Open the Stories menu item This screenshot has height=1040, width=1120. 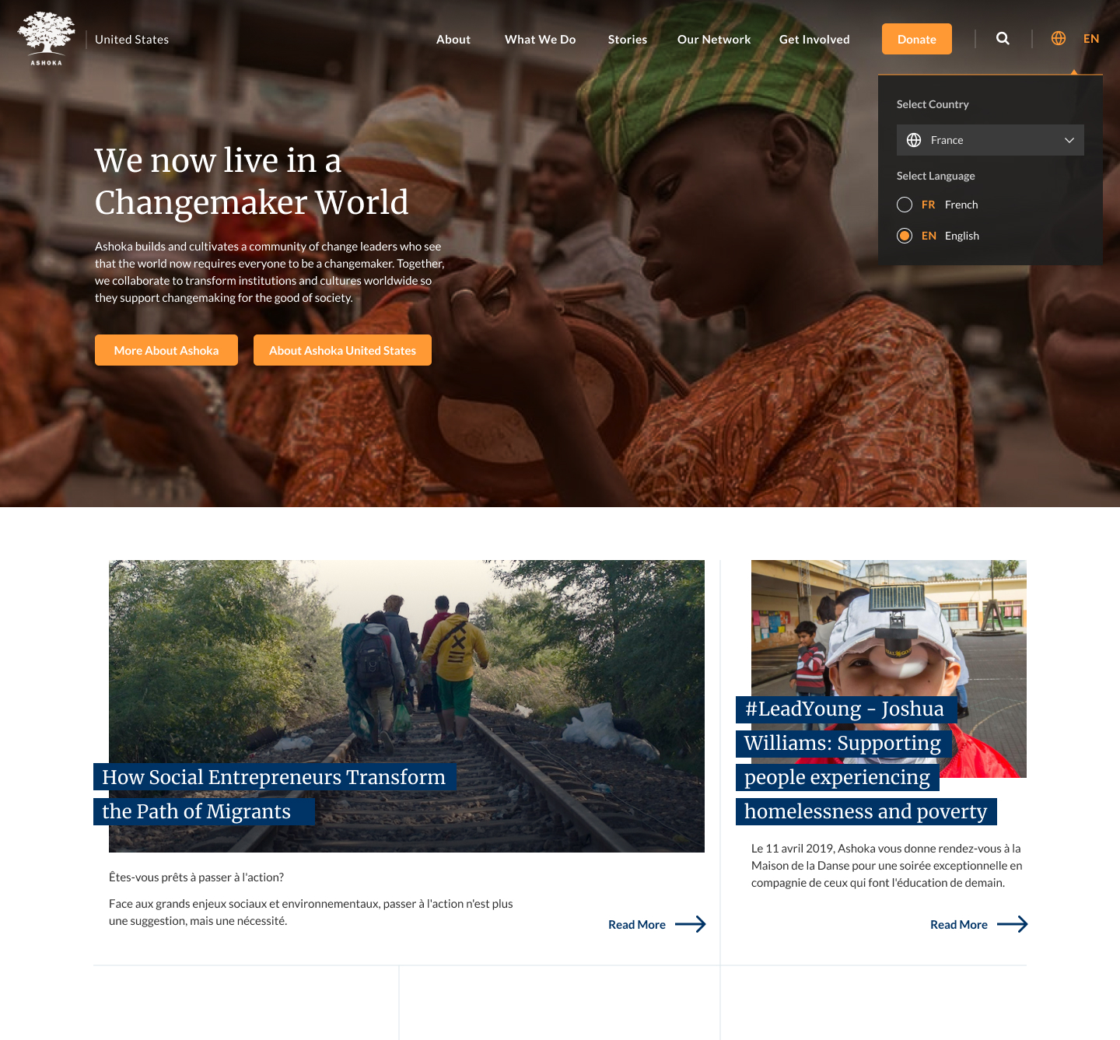pyautogui.click(x=628, y=39)
